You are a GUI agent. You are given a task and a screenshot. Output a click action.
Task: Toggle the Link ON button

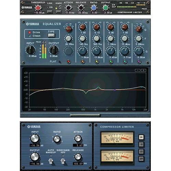pos(50,12)
